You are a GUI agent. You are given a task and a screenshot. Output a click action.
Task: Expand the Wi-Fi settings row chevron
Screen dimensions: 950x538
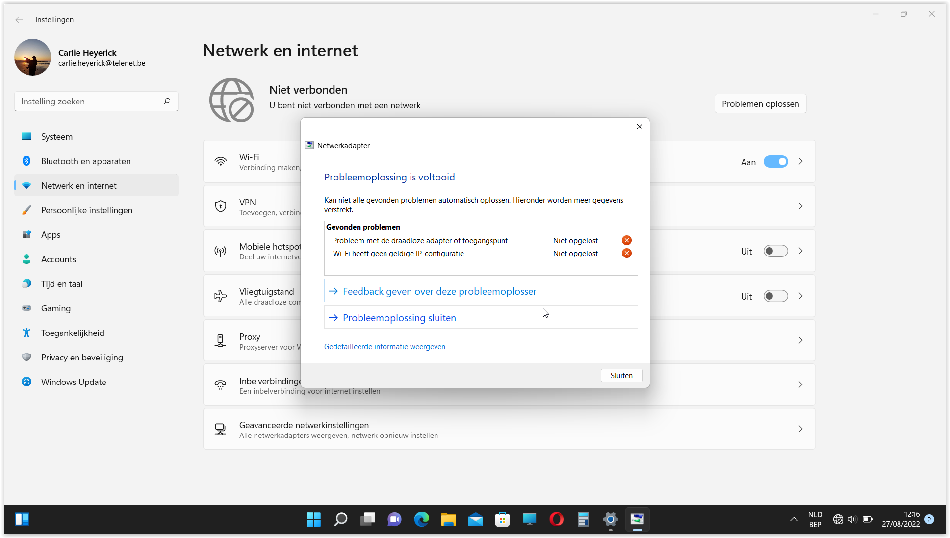[x=800, y=161]
